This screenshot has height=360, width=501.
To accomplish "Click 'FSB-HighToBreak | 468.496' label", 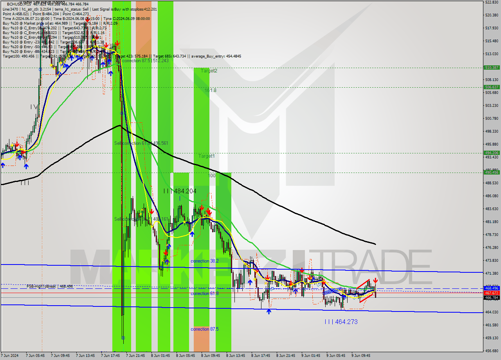I will pos(50,286).
